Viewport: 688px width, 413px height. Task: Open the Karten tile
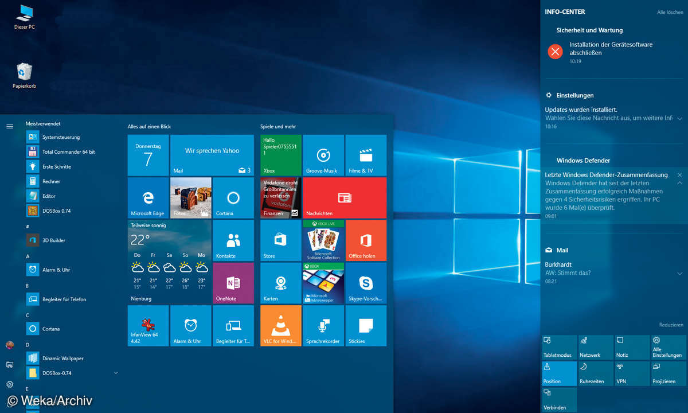(x=281, y=283)
